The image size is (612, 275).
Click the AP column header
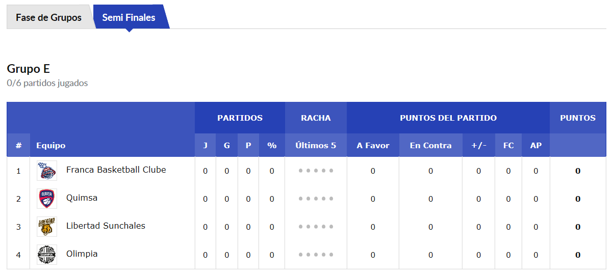tap(535, 146)
